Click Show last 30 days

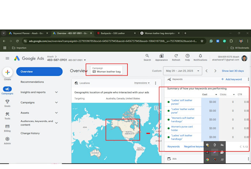233,71
